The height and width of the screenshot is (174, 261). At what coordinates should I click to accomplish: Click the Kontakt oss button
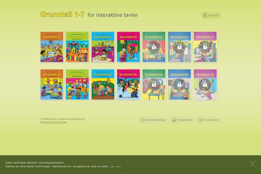tap(209, 120)
